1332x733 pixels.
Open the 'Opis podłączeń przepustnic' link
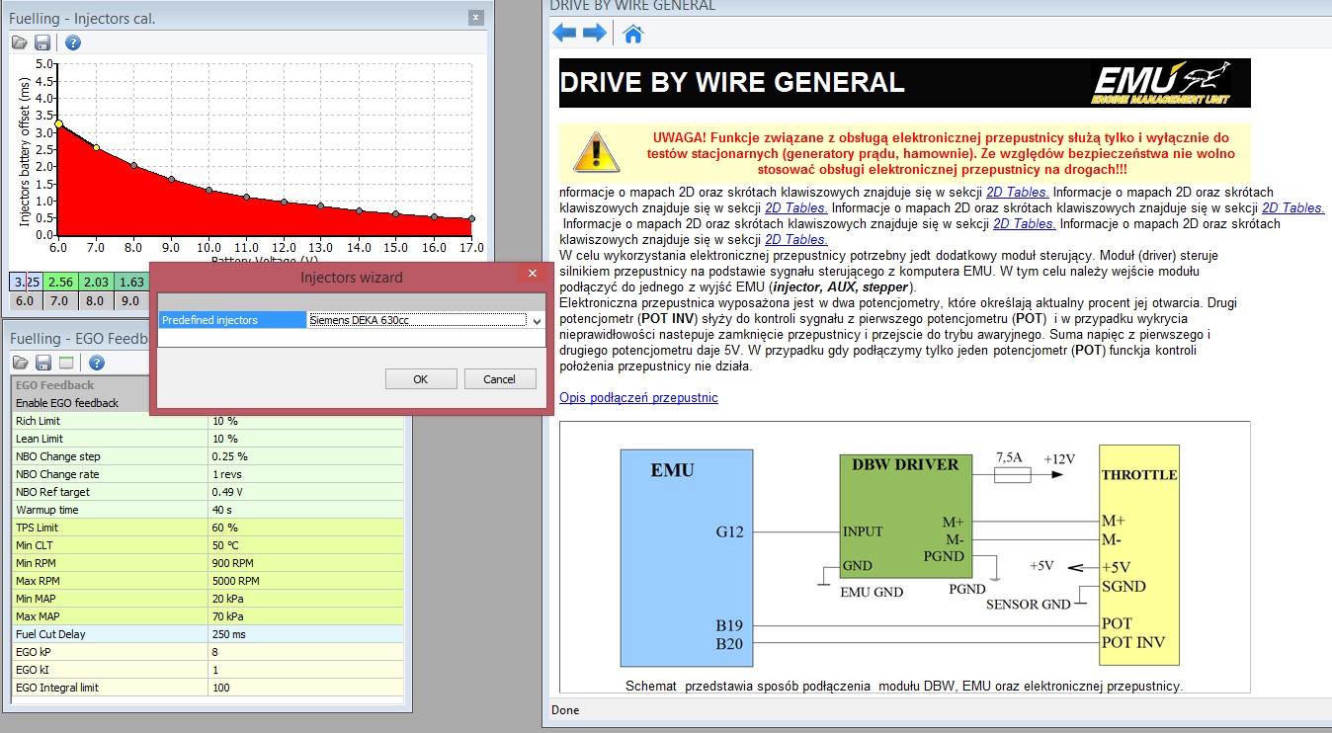(638, 397)
